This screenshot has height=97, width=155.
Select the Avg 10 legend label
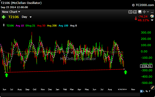coord(20,26)
